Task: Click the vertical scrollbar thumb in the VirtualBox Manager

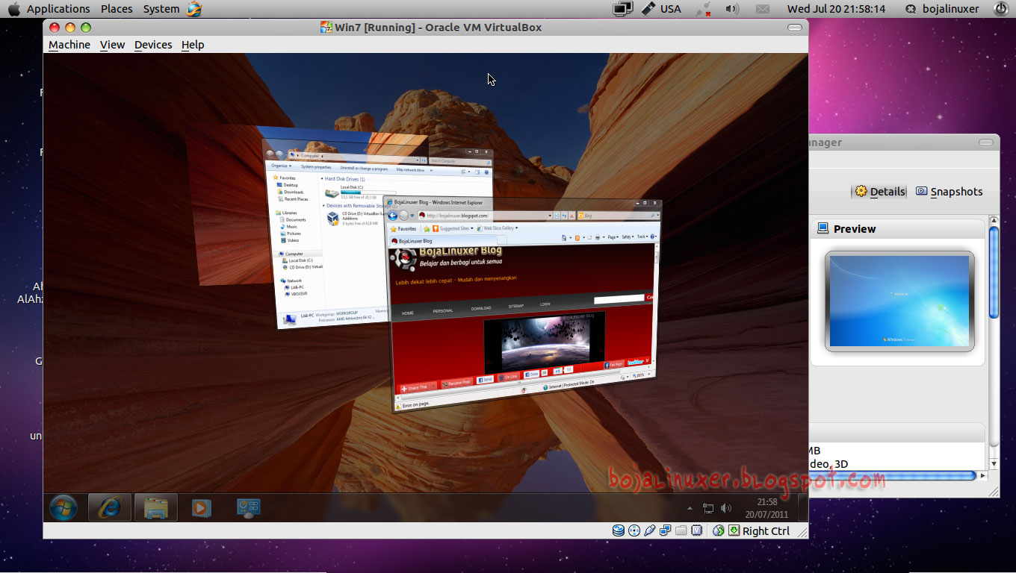Action: point(994,272)
